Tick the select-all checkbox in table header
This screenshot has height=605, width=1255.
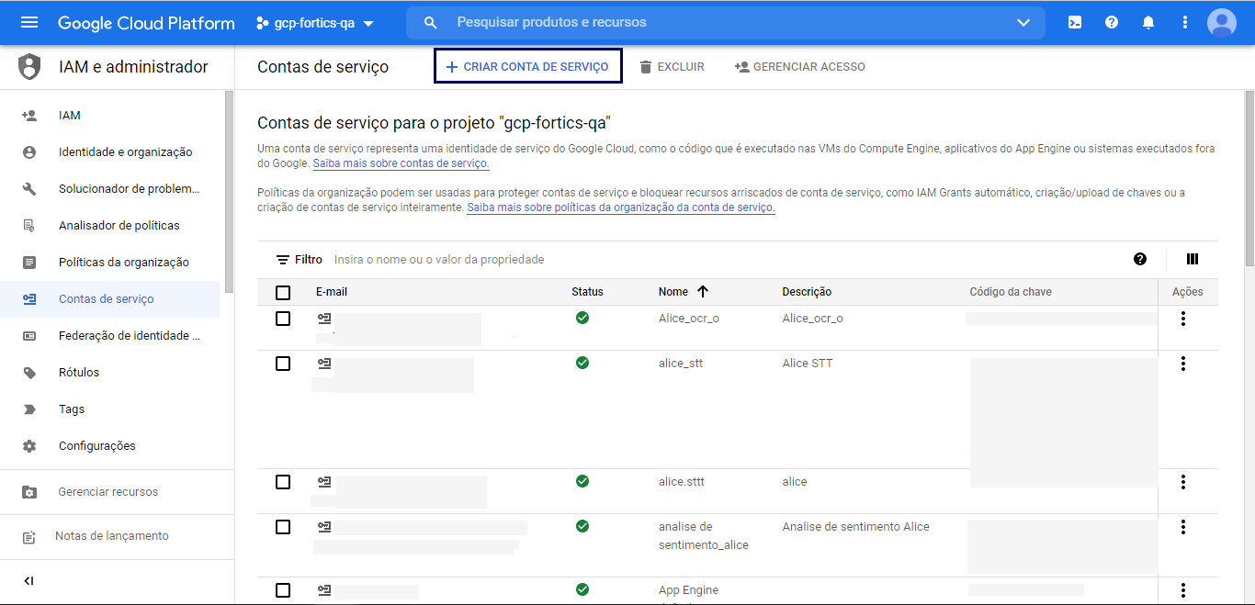point(283,292)
